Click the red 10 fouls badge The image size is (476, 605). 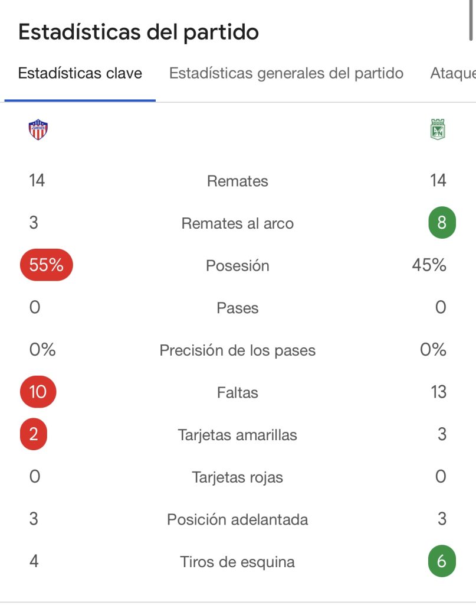coord(38,392)
